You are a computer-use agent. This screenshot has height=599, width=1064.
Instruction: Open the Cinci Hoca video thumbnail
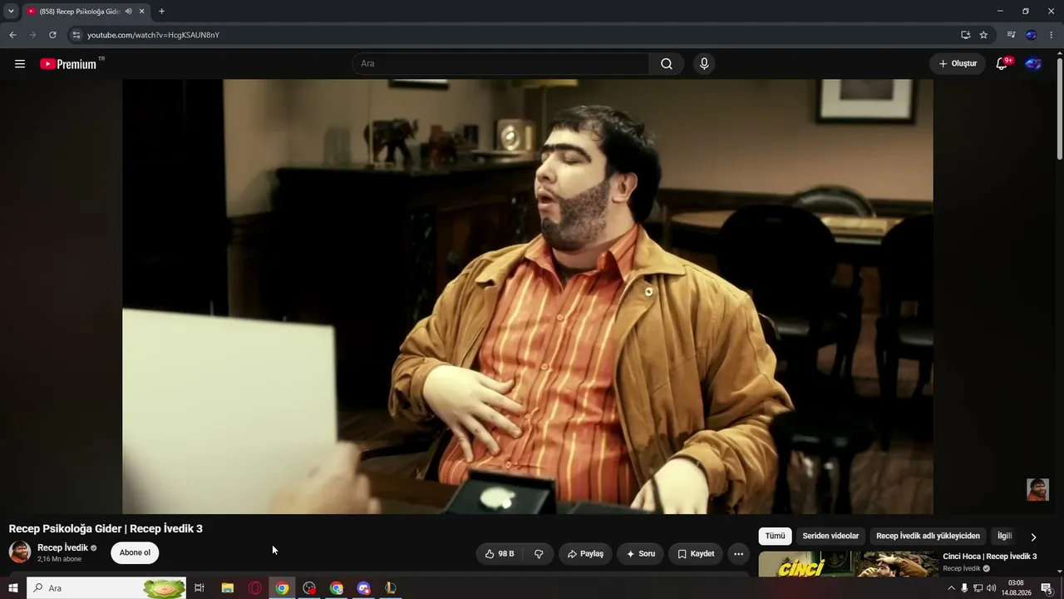pyautogui.click(x=847, y=565)
